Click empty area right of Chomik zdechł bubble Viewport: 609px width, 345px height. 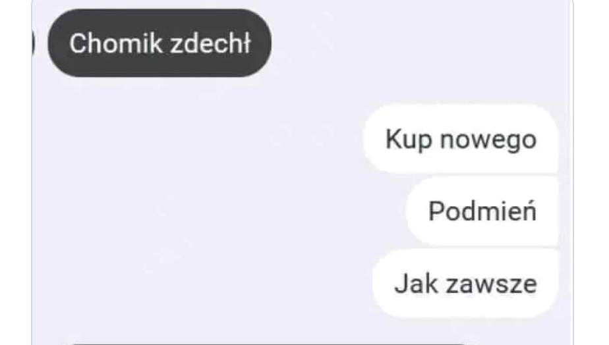pos(419,43)
